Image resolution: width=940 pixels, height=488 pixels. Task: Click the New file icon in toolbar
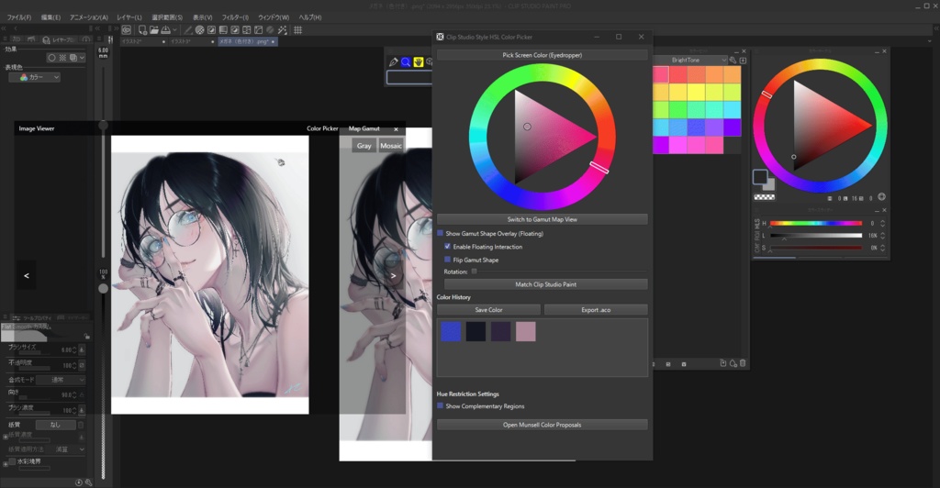click(142, 30)
